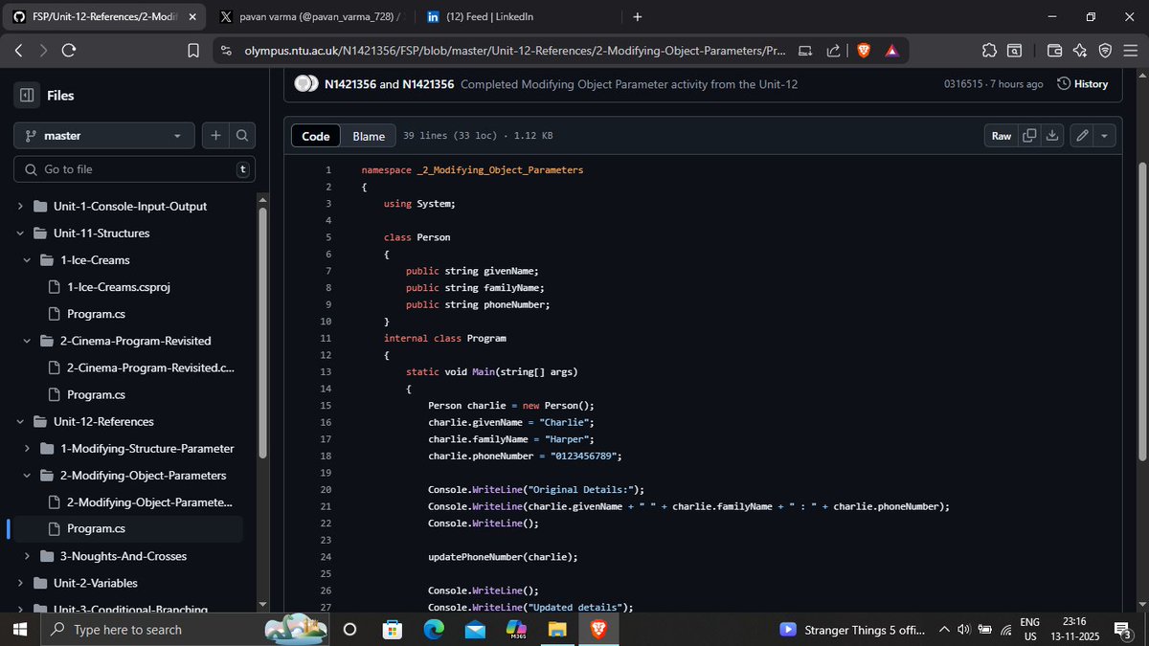Open File Explorer from the taskbar
This screenshot has height=646, width=1149.
pyautogui.click(x=557, y=629)
